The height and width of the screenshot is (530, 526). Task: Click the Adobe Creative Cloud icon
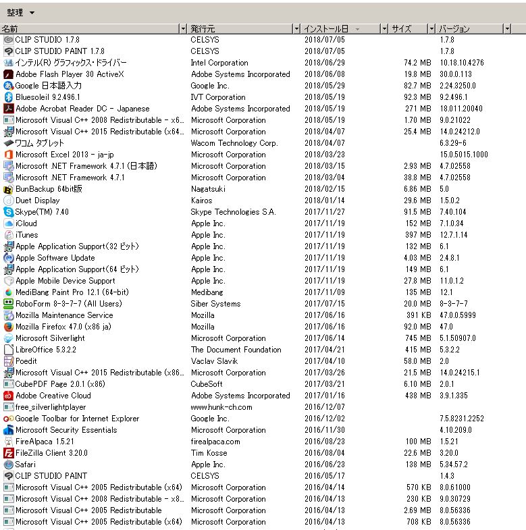tap(9, 396)
